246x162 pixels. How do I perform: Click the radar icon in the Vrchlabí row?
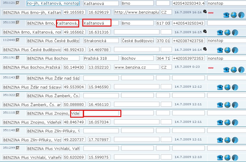click(235, 158)
